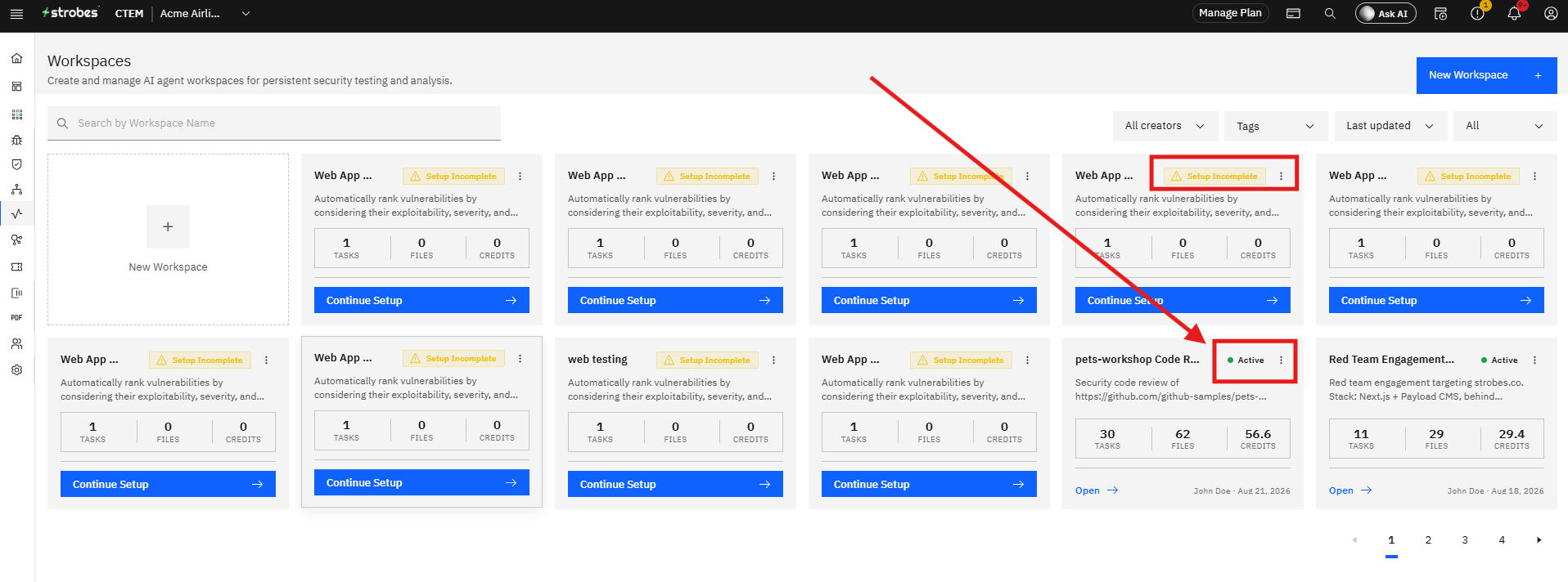The image size is (1568, 582).
Task: Click the CTEM label in the top bar
Action: pyautogui.click(x=129, y=13)
